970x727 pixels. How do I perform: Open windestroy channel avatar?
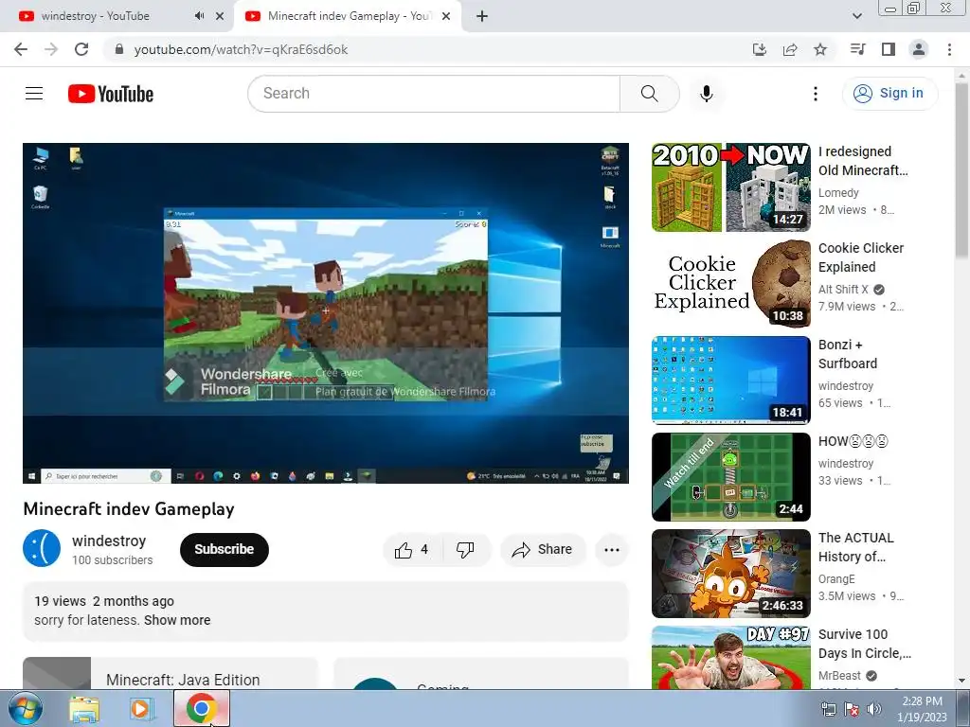point(42,548)
